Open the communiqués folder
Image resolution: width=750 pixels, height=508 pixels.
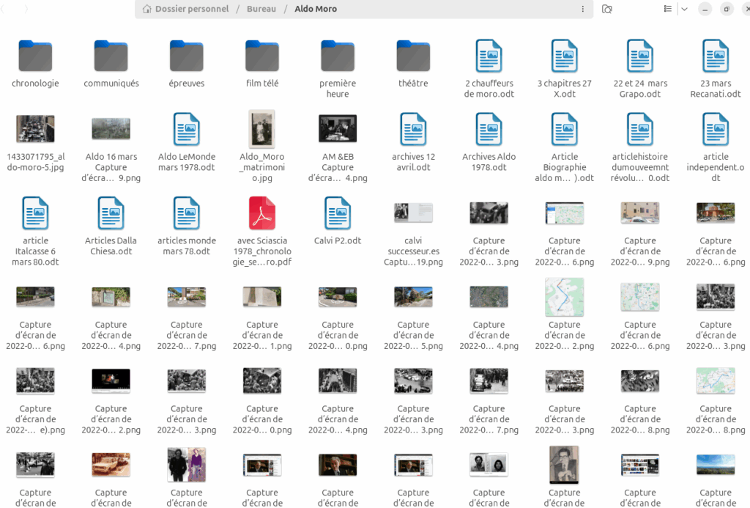111,56
